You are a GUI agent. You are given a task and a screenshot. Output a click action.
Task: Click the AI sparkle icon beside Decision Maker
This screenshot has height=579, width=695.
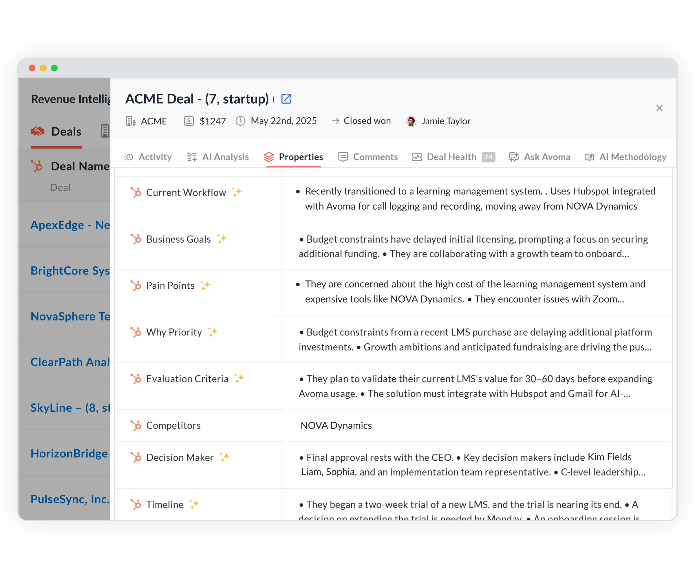[x=224, y=457]
